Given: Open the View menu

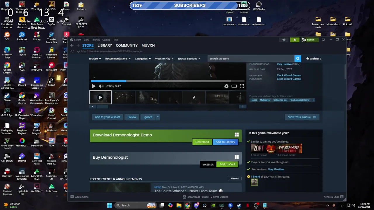Looking at the screenshot, I should pyautogui.click(x=86, y=40).
